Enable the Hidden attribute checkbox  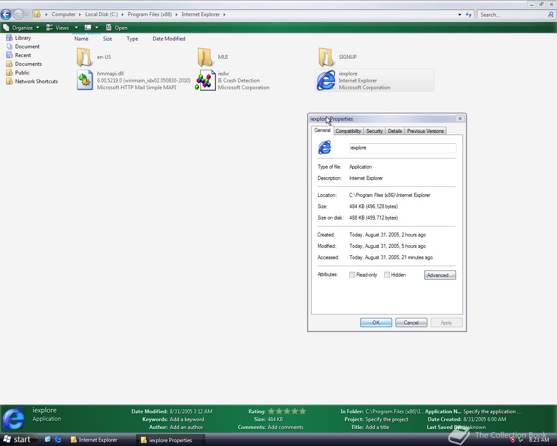click(x=387, y=275)
